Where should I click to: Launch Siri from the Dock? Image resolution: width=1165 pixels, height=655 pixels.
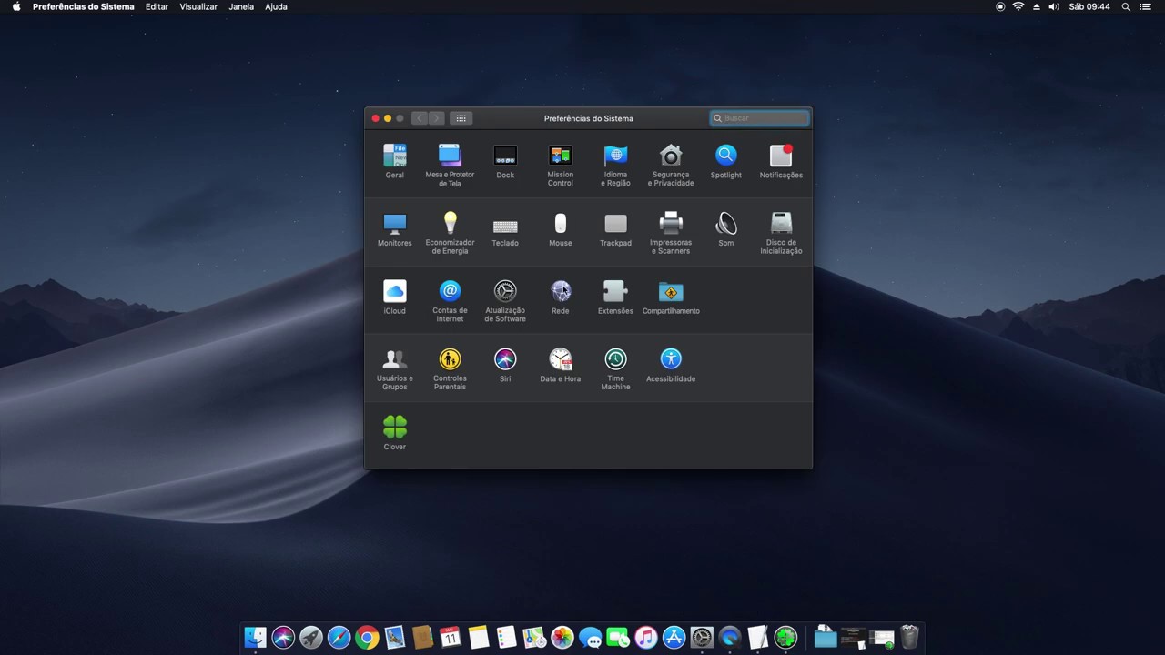pyautogui.click(x=283, y=638)
